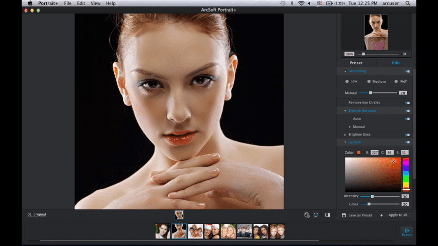The height and width of the screenshot is (246, 438).
Task: Toggle the Remove Eye Circles switch
Action: [x=407, y=102]
